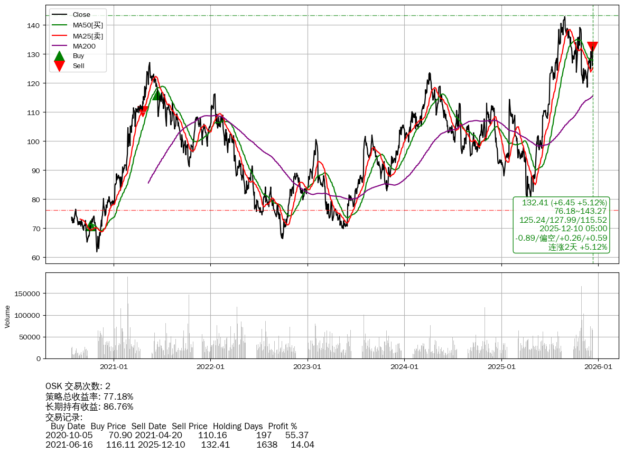Click the rotated Volume axis label
Screen dimensions: 624x454
click(7, 316)
